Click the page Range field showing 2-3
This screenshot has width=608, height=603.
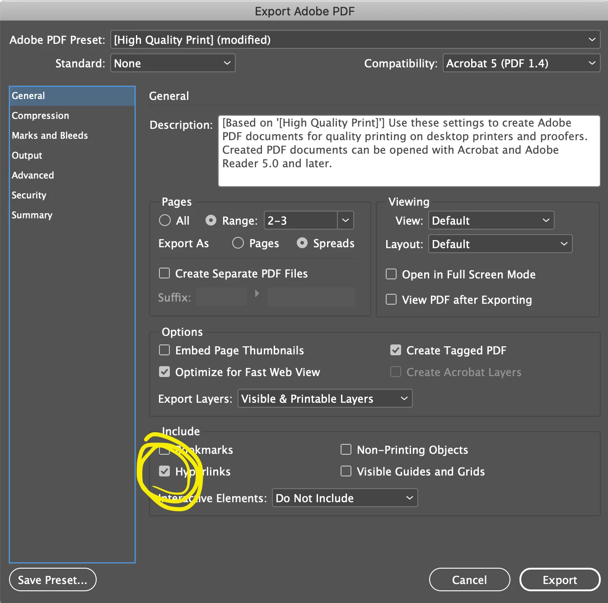(x=300, y=221)
